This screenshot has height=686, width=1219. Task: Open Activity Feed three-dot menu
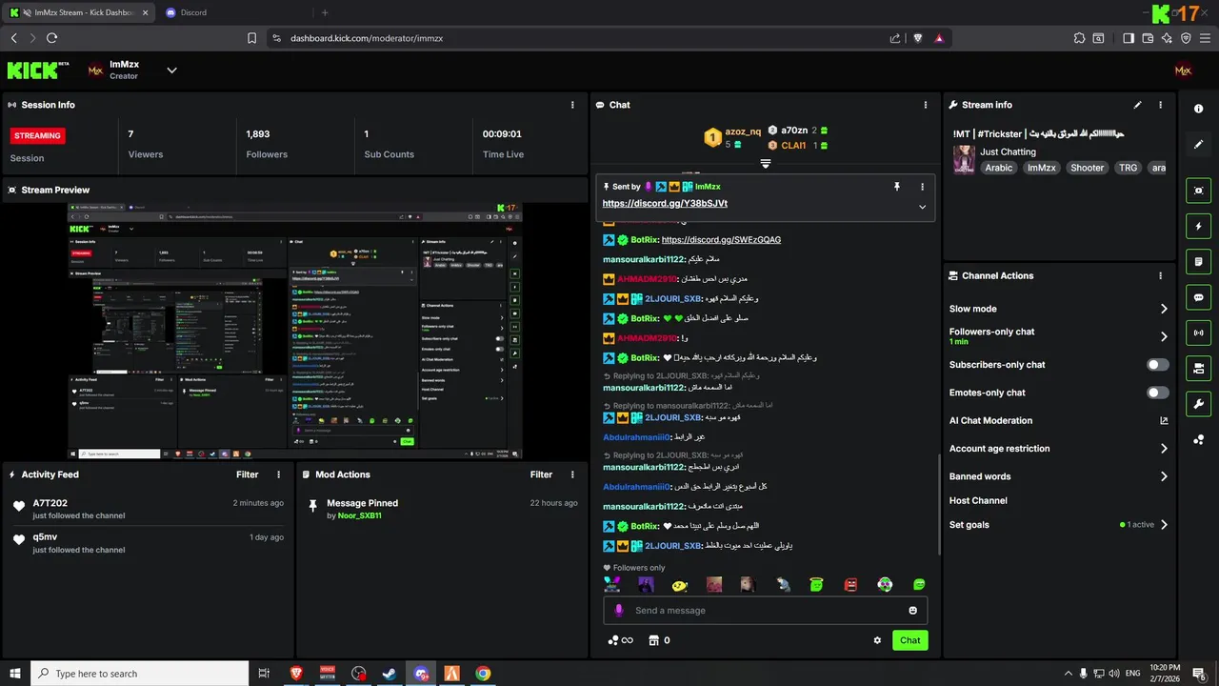[279, 474]
